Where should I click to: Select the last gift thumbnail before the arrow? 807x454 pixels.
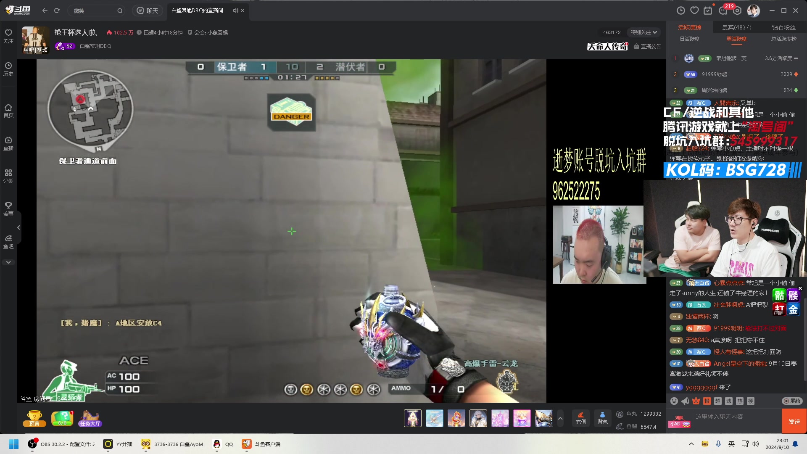(544, 418)
